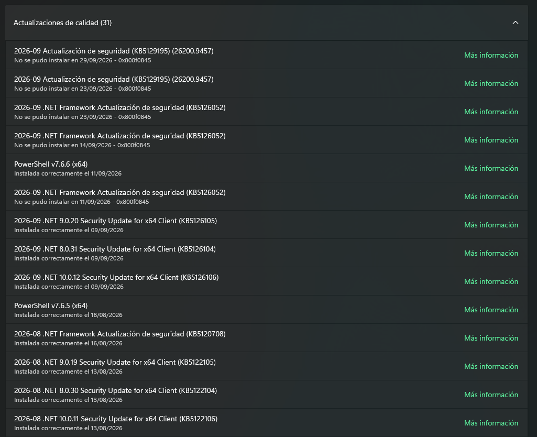The height and width of the screenshot is (437, 537).
Task: Open Más información for KB5126052 failed 23/09/2026
Action: (491, 112)
